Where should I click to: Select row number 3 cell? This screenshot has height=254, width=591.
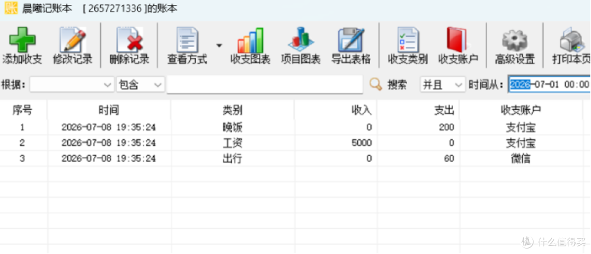tap(22, 159)
